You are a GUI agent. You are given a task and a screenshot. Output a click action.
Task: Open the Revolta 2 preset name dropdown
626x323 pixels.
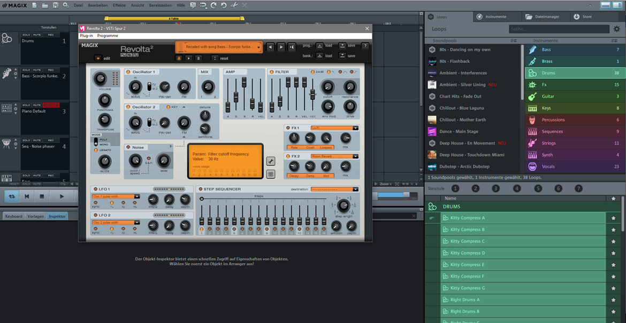click(258, 47)
